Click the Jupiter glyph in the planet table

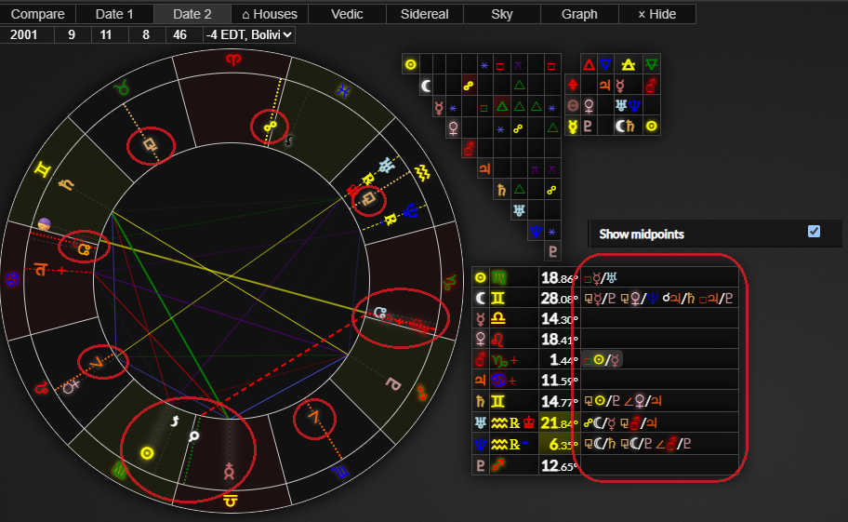coord(481,381)
